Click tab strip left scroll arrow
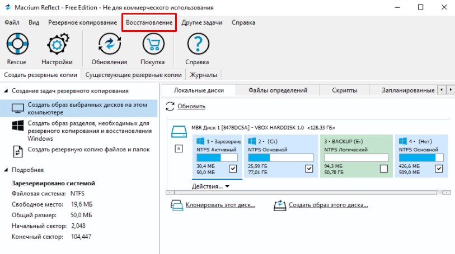 click(x=442, y=90)
